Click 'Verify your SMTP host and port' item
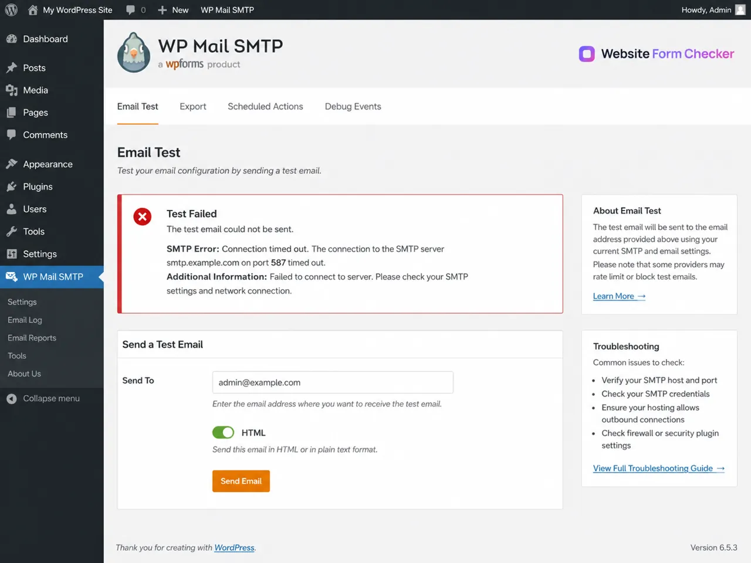Image resolution: width=751 pixels, height=563 pixels. [659, 380]
